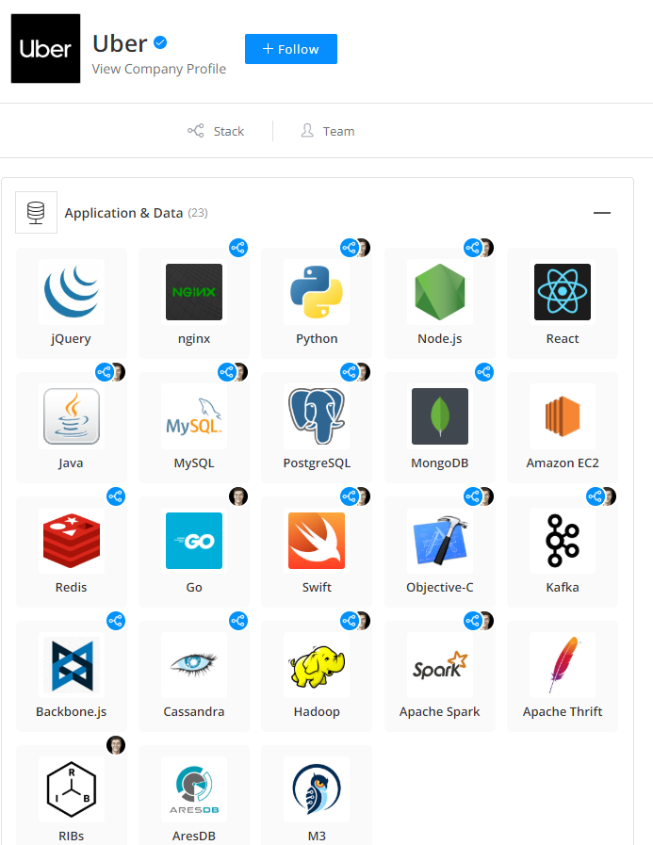
Task: Open the Objective-C hammer icon
Action: [x=439, y=541]
